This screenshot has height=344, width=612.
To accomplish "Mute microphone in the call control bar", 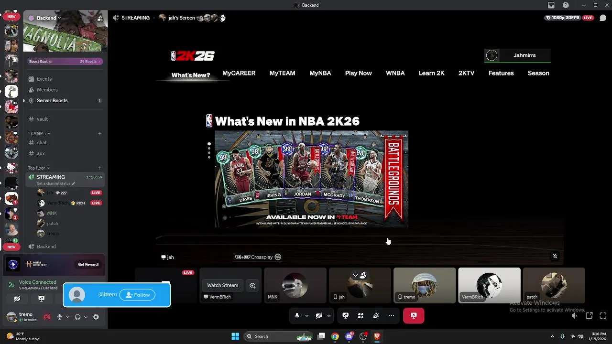I will pos(297,315).
